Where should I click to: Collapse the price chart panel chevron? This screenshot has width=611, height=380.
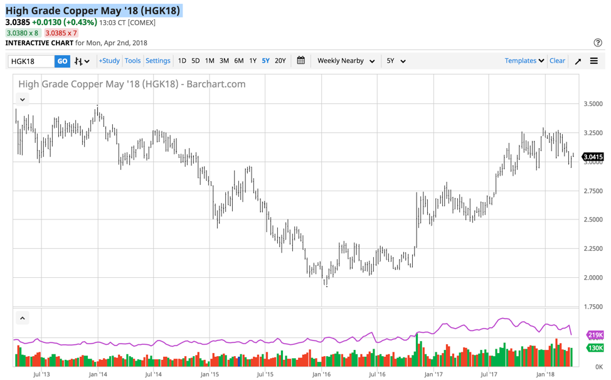pos(22,99)
